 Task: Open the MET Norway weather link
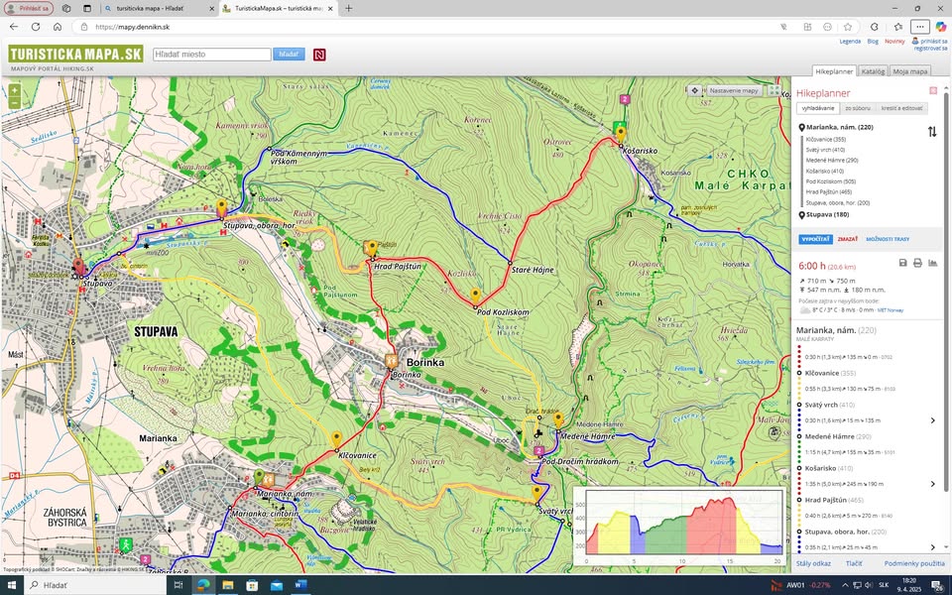[891, 310]
